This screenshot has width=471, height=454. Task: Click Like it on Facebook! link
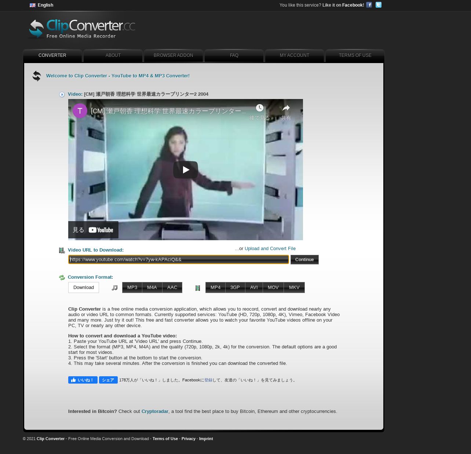pyautogui.click(x=343, y=5)
